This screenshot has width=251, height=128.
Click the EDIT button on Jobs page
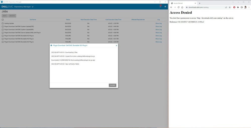(5, 16)
